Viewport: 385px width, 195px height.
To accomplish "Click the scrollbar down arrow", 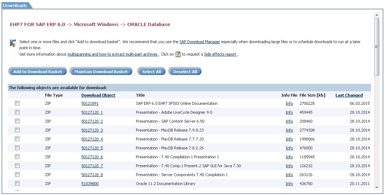I will click(377, 188).
